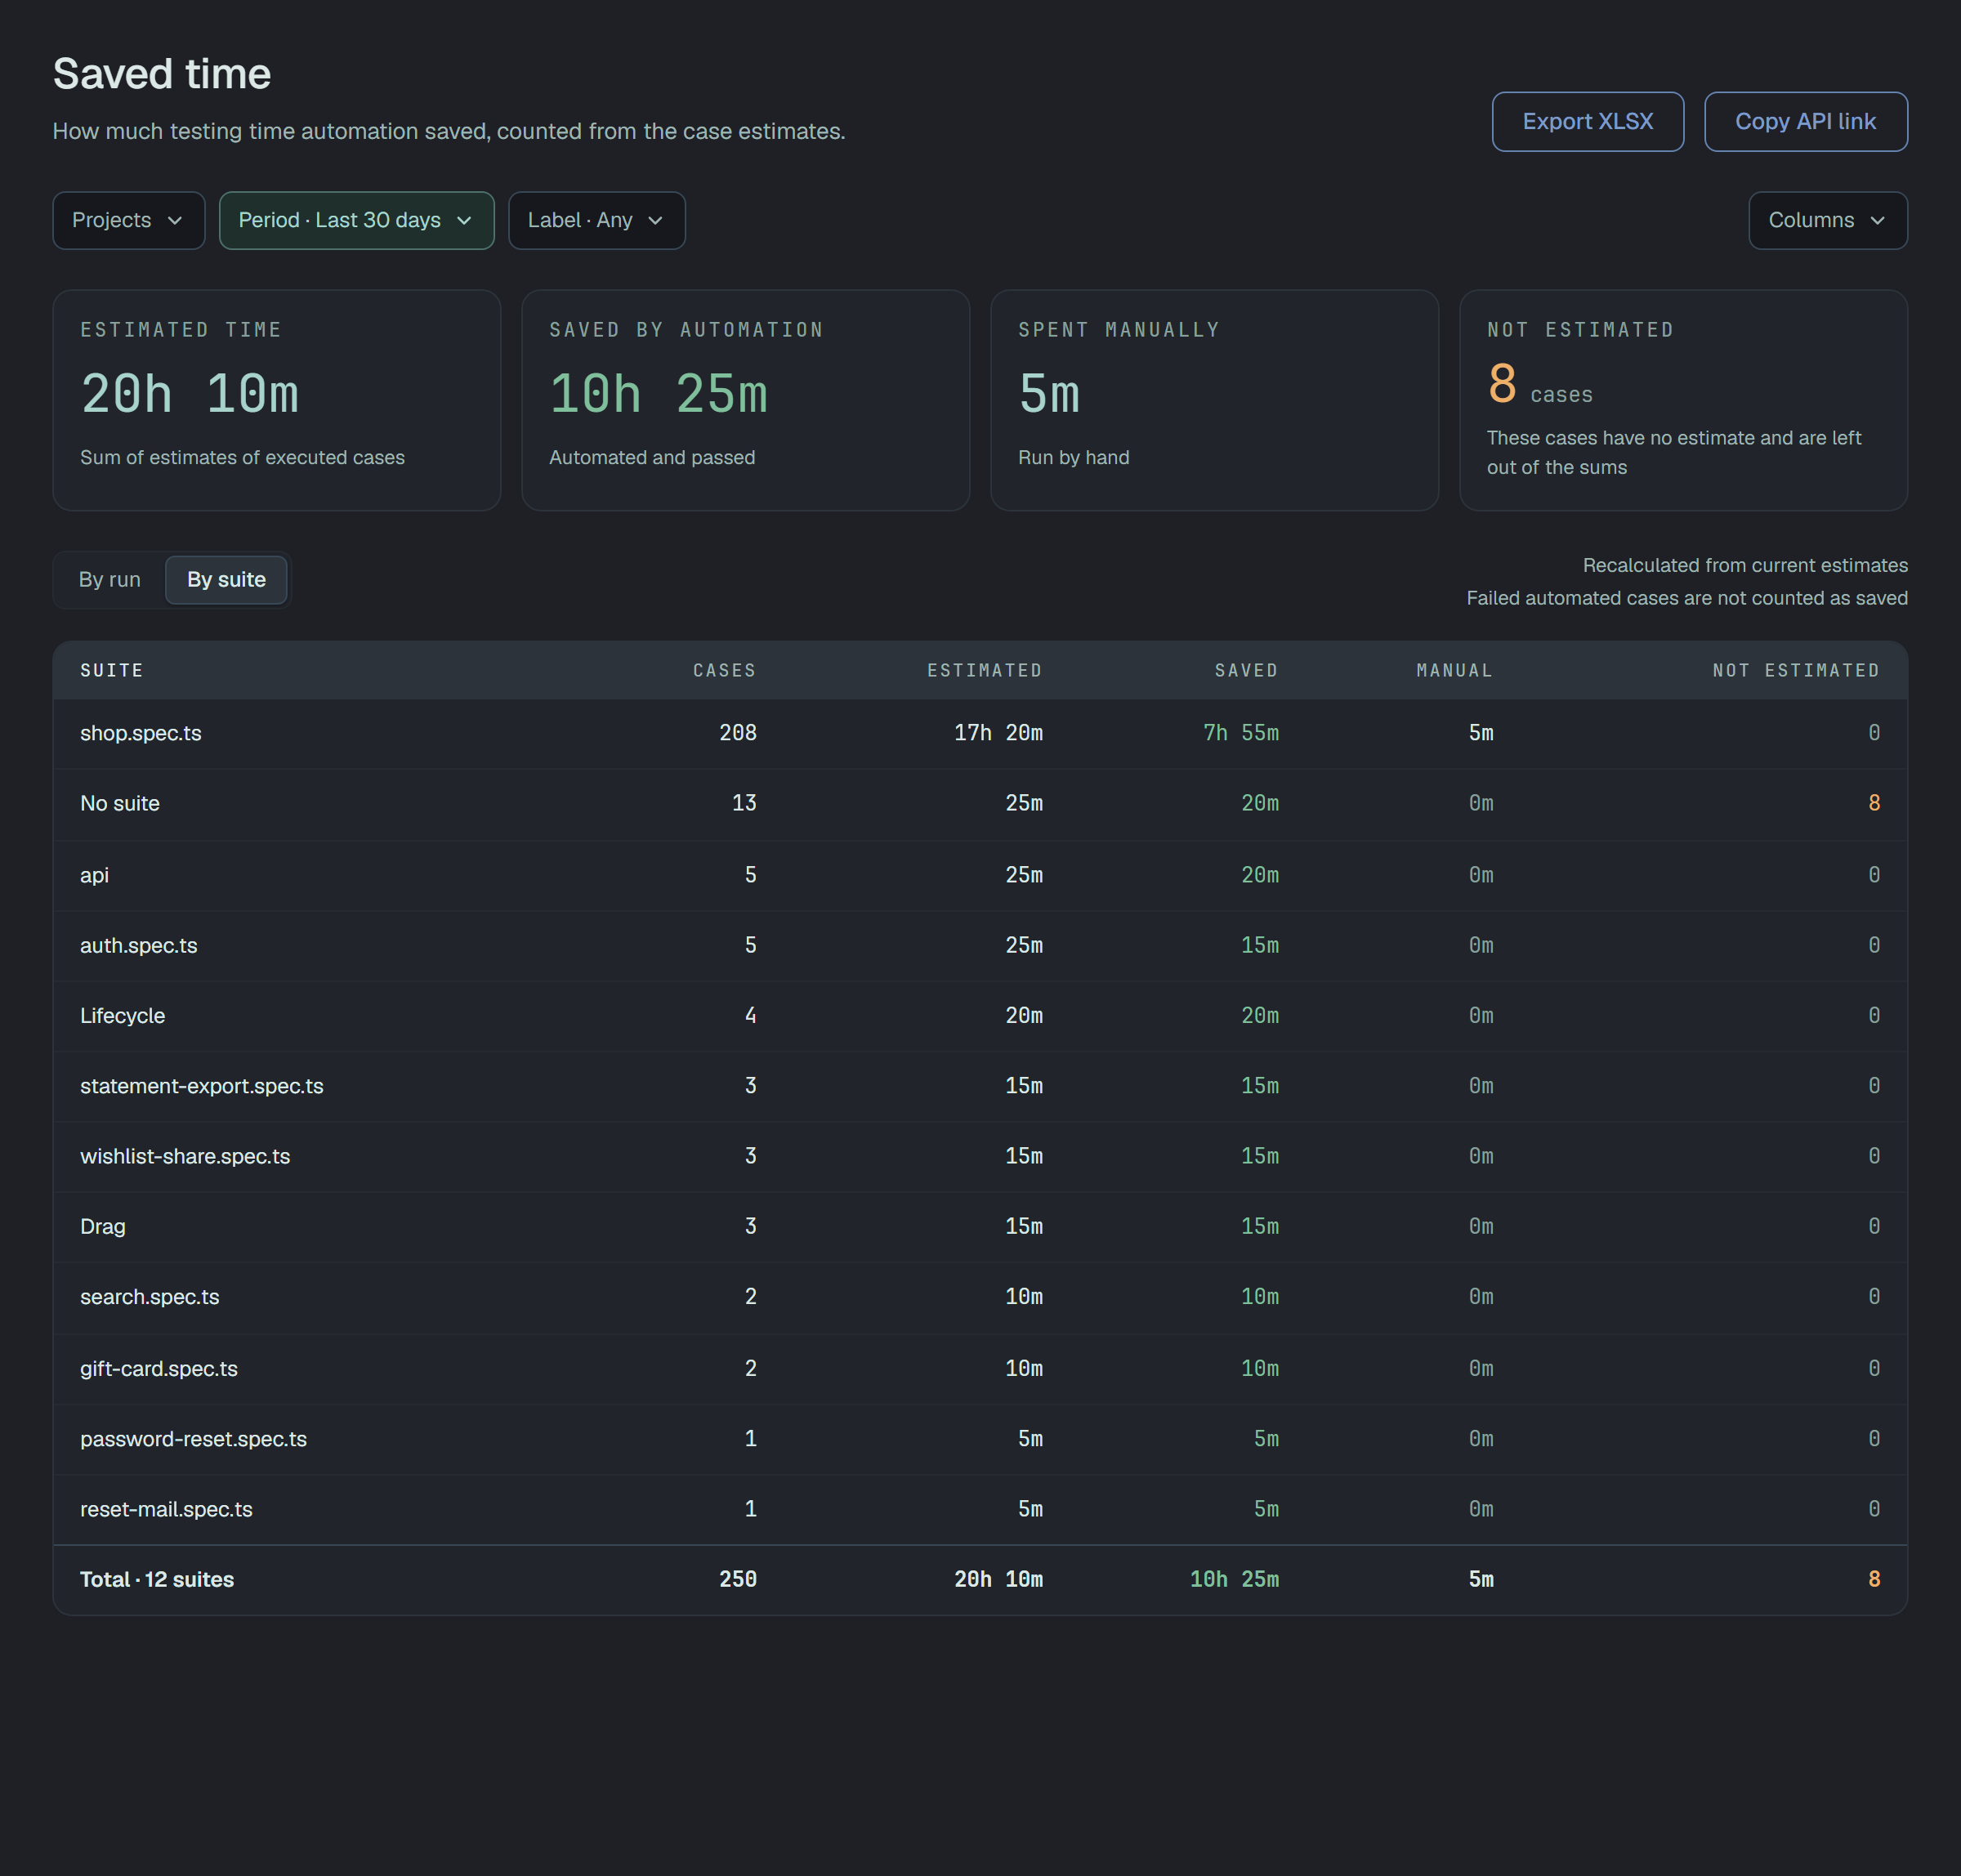This screenshot has width=1961, height=1876.
Task: Click the Manual column header
Action: coord(1454,670)
